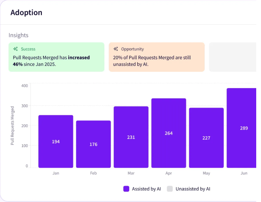Select the Jan bar showing 194

(x=56, y=141)
